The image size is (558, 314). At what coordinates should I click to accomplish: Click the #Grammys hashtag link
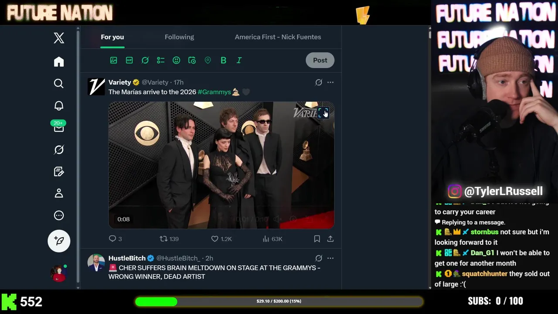pyautogui.click(x=214, y=92)
